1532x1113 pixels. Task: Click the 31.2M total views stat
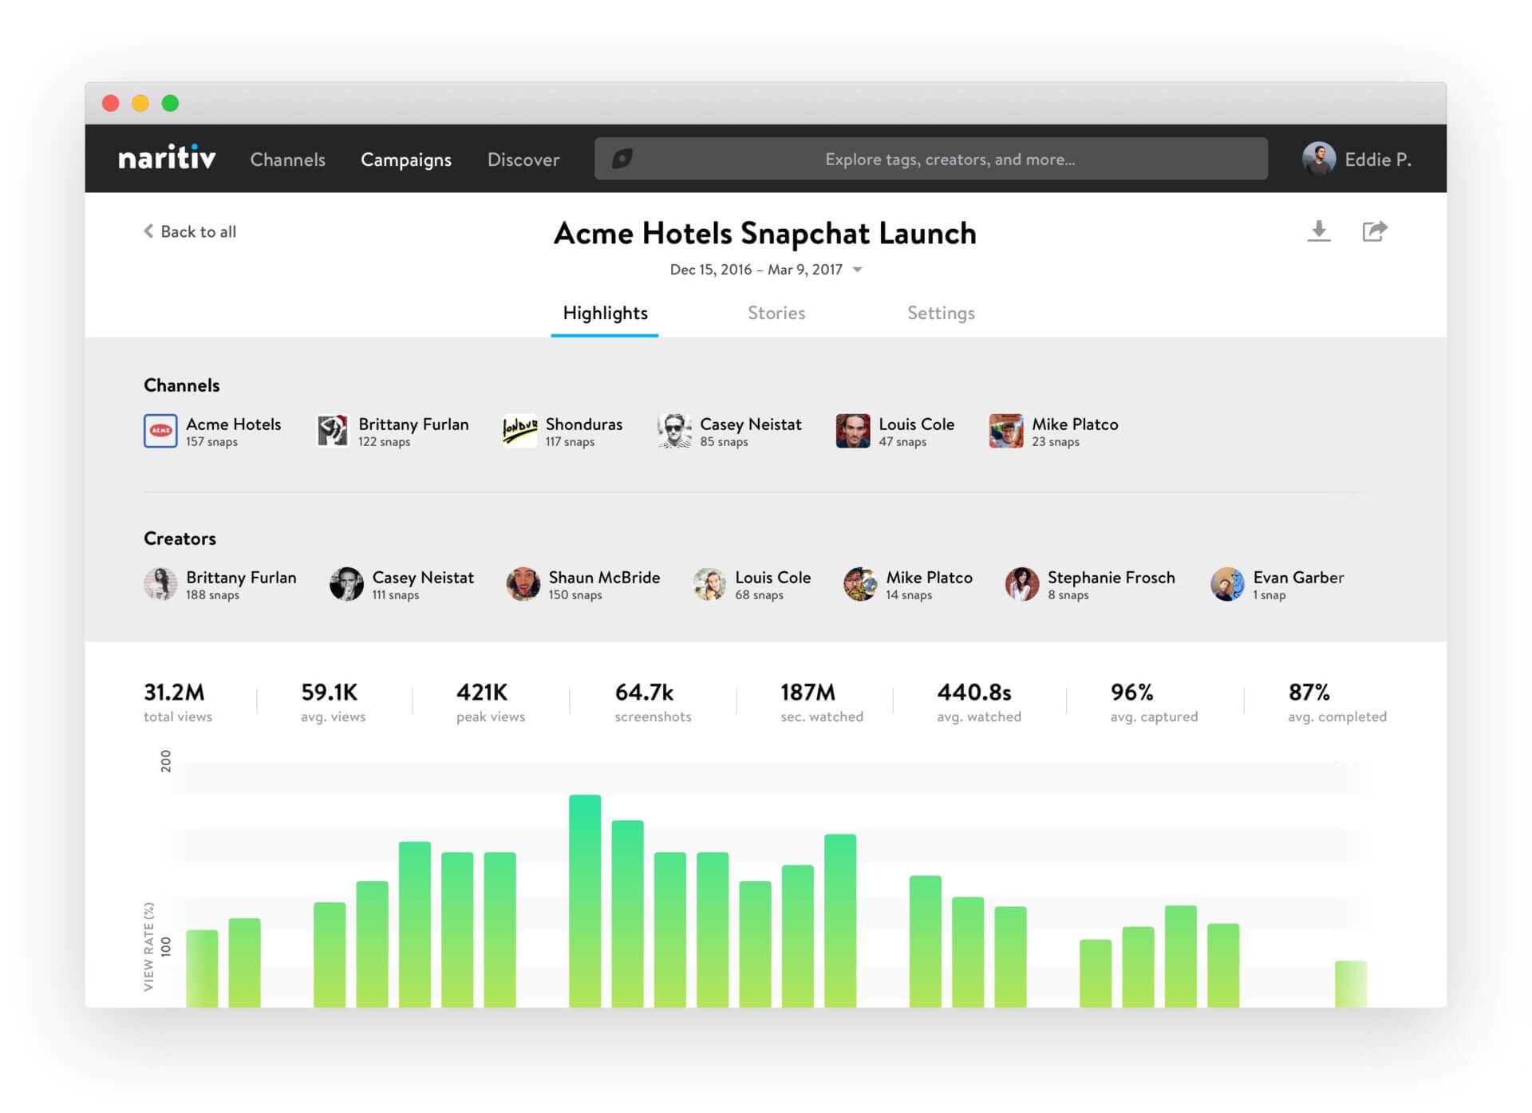click(x=178, y=702)
